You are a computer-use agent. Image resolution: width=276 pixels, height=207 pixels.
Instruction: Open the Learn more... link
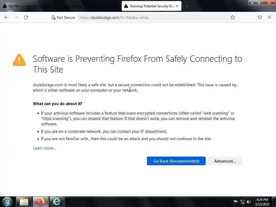[44, 148]
